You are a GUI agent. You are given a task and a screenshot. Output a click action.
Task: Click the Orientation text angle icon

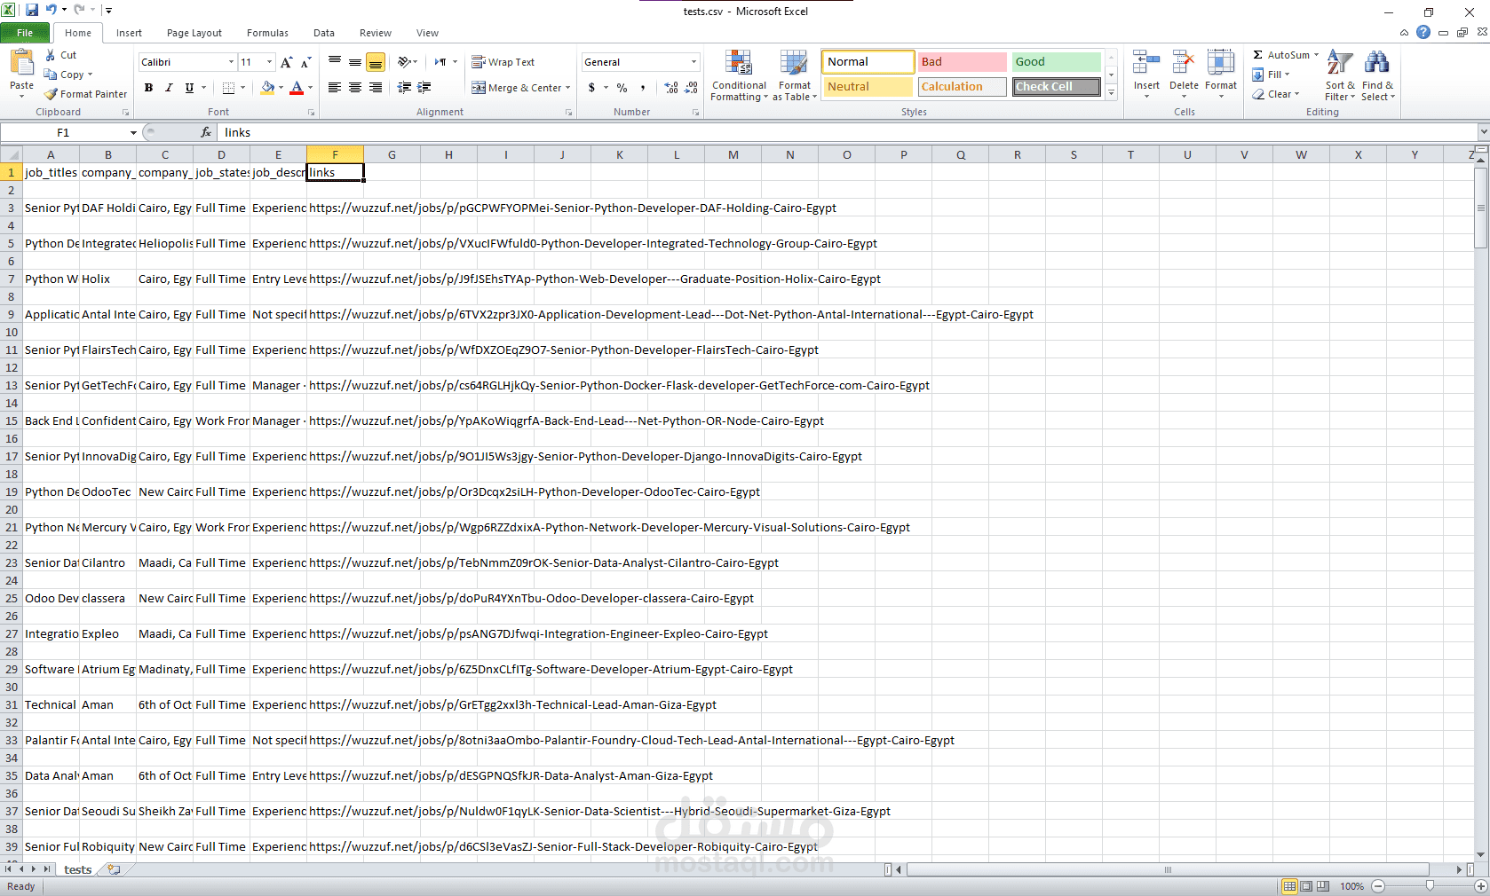pyautogui.click(x=405, y=62)
